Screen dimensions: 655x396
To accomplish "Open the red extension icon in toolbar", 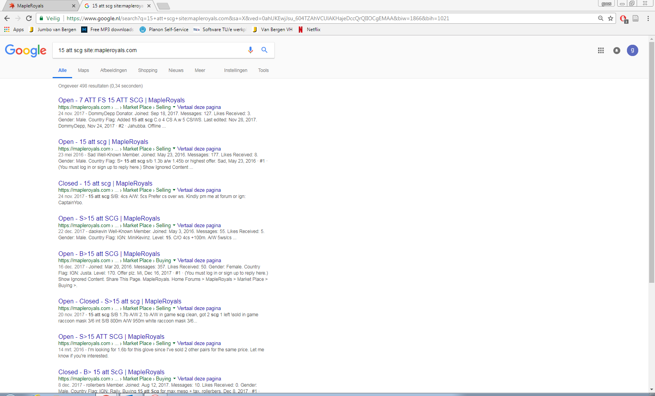I will 623,19.
